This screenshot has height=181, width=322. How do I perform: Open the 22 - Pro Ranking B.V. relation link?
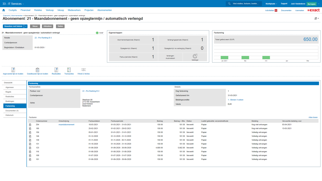click(43, 38)
